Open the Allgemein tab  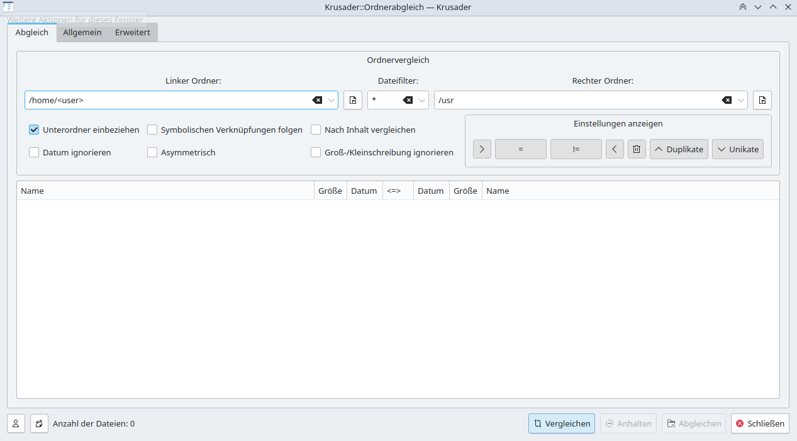click(82, 32)
